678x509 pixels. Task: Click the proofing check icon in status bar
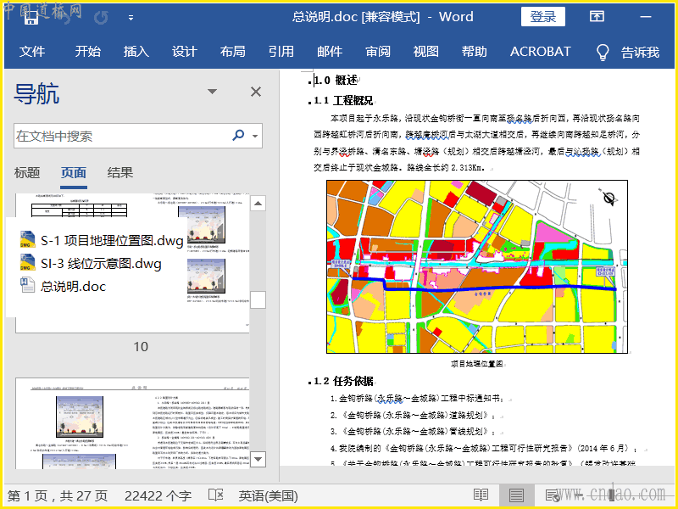(216, 495)
